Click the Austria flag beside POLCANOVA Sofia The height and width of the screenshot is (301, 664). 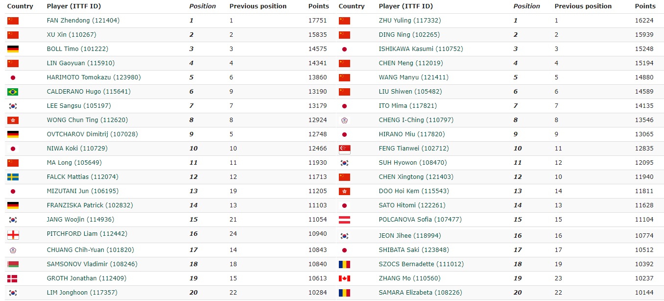tap(344, 220)
